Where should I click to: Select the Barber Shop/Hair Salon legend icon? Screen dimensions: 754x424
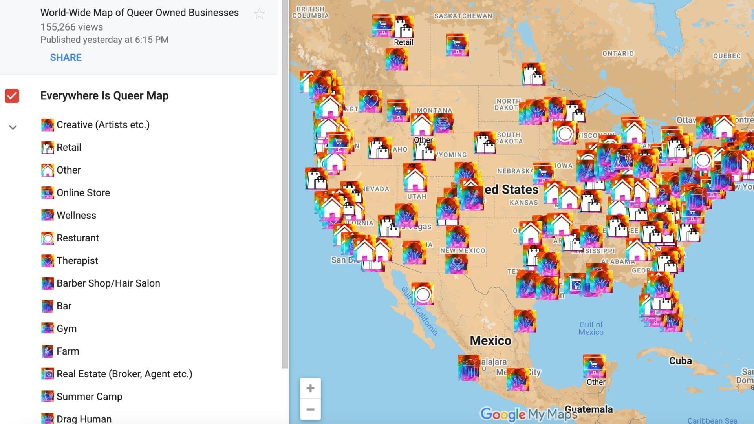(47, 283)
